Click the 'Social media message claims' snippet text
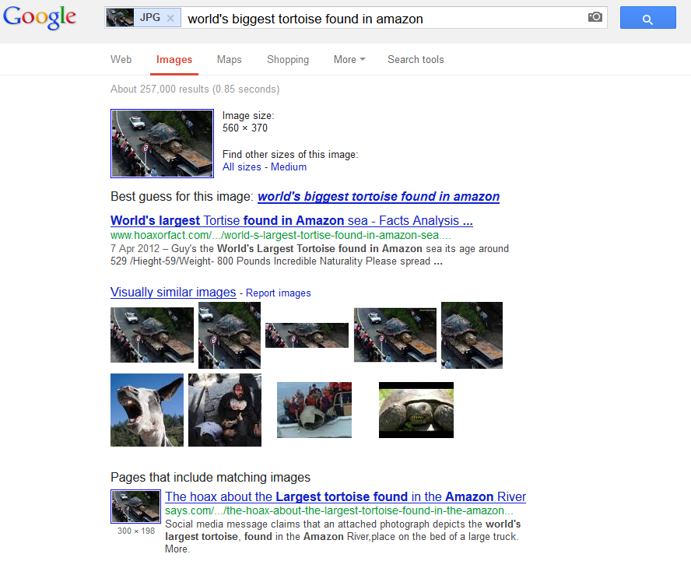The width and height of the screenshot is (691, 561). pyautogui.click(x=343, y=536)
